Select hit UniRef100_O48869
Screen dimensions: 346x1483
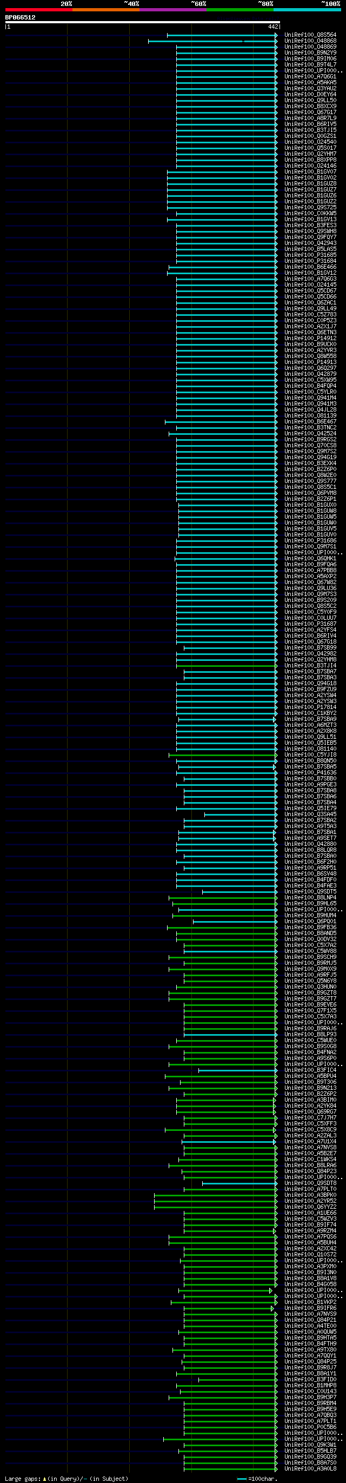[310, 47]
